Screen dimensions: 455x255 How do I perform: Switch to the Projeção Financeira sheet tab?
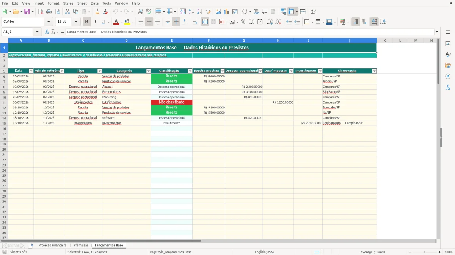pos(52,246)
